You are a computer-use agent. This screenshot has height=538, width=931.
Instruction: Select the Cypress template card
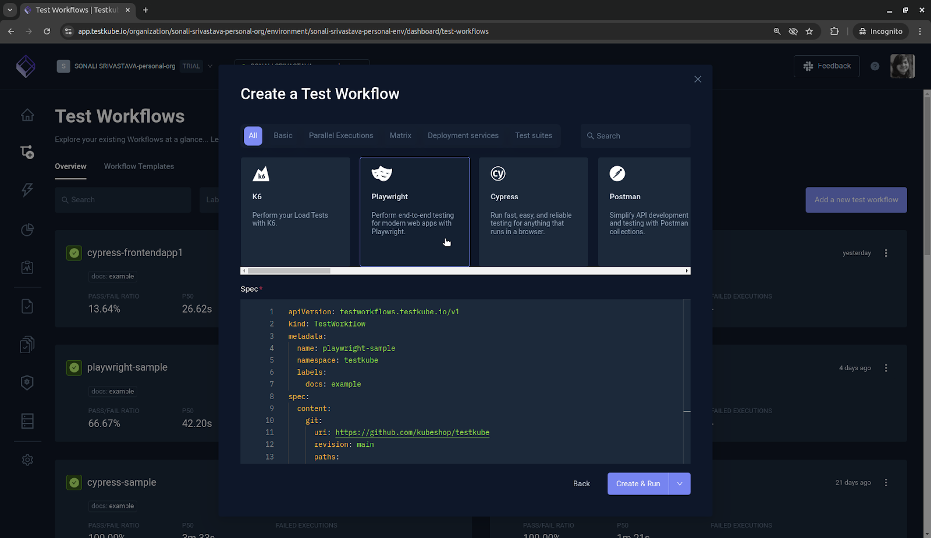(x=534, y=211)
